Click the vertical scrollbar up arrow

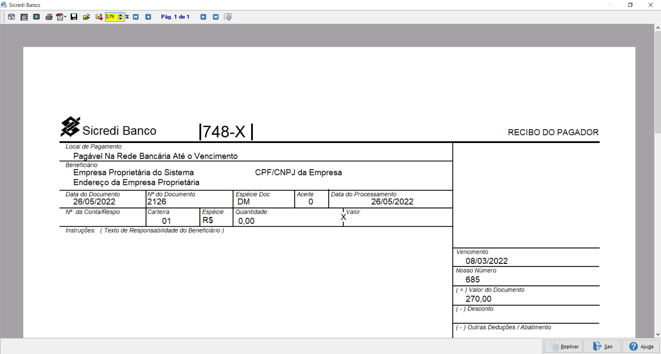point(658,28)
